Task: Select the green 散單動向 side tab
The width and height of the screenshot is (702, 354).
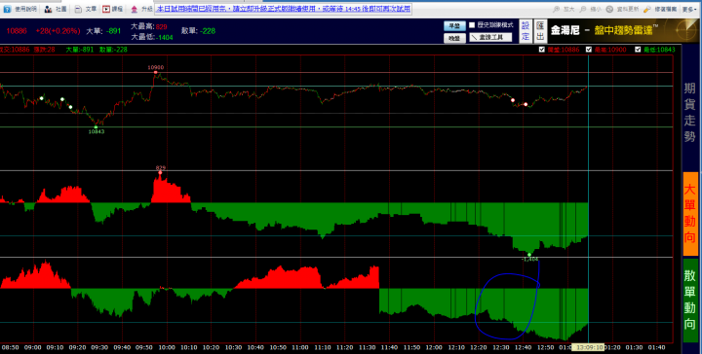Action: [690, 300]
